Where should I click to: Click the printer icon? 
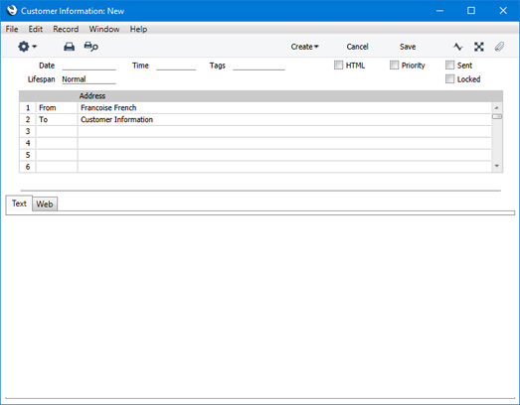click(69, 47)
